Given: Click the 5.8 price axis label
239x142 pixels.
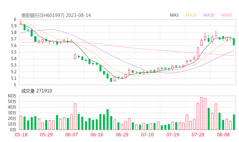Looking at the screenshot, I should coord(14,33).
